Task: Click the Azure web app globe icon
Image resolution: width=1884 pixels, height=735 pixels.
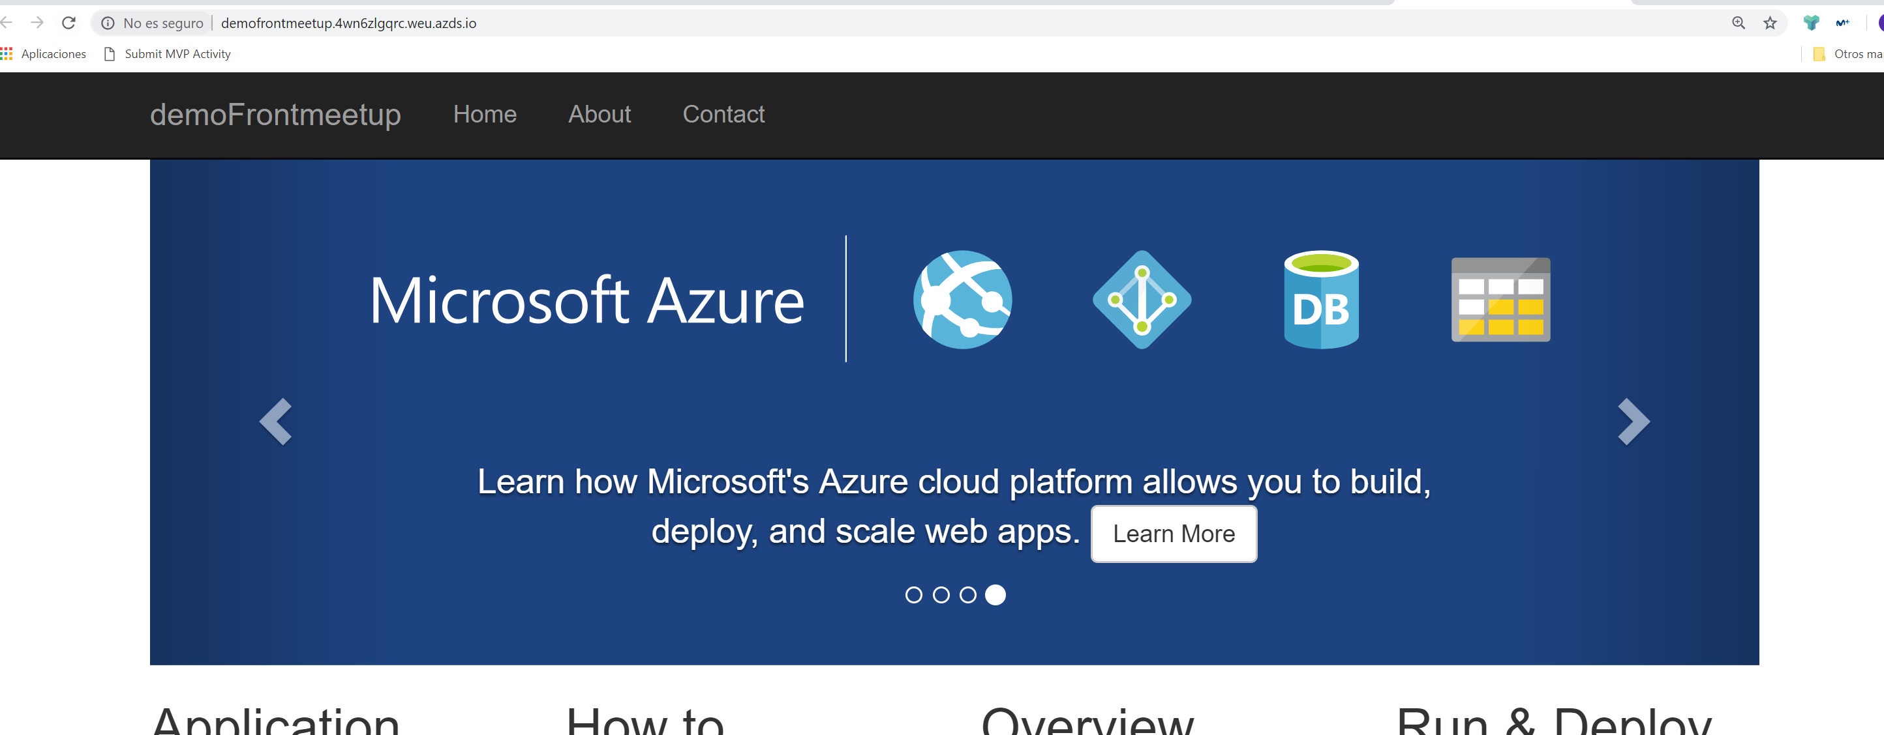Action: 962,300
